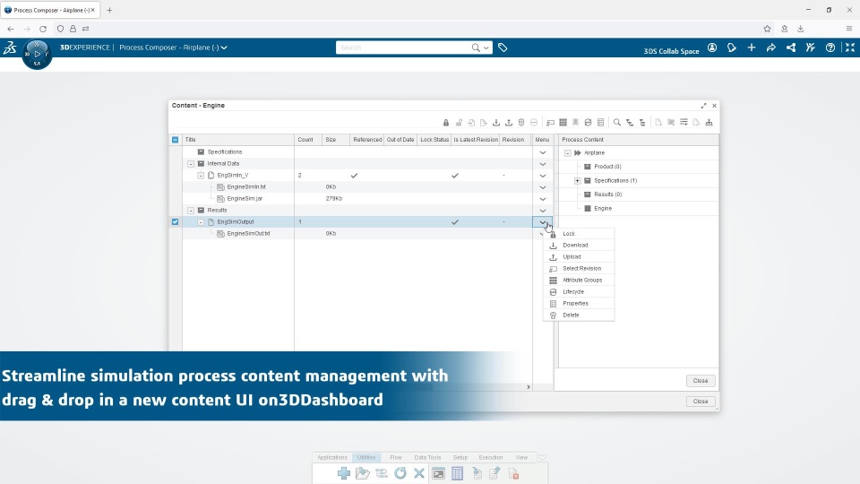Open the user profile icon in top bar
The image size is (860, 484).
(712, 48)
